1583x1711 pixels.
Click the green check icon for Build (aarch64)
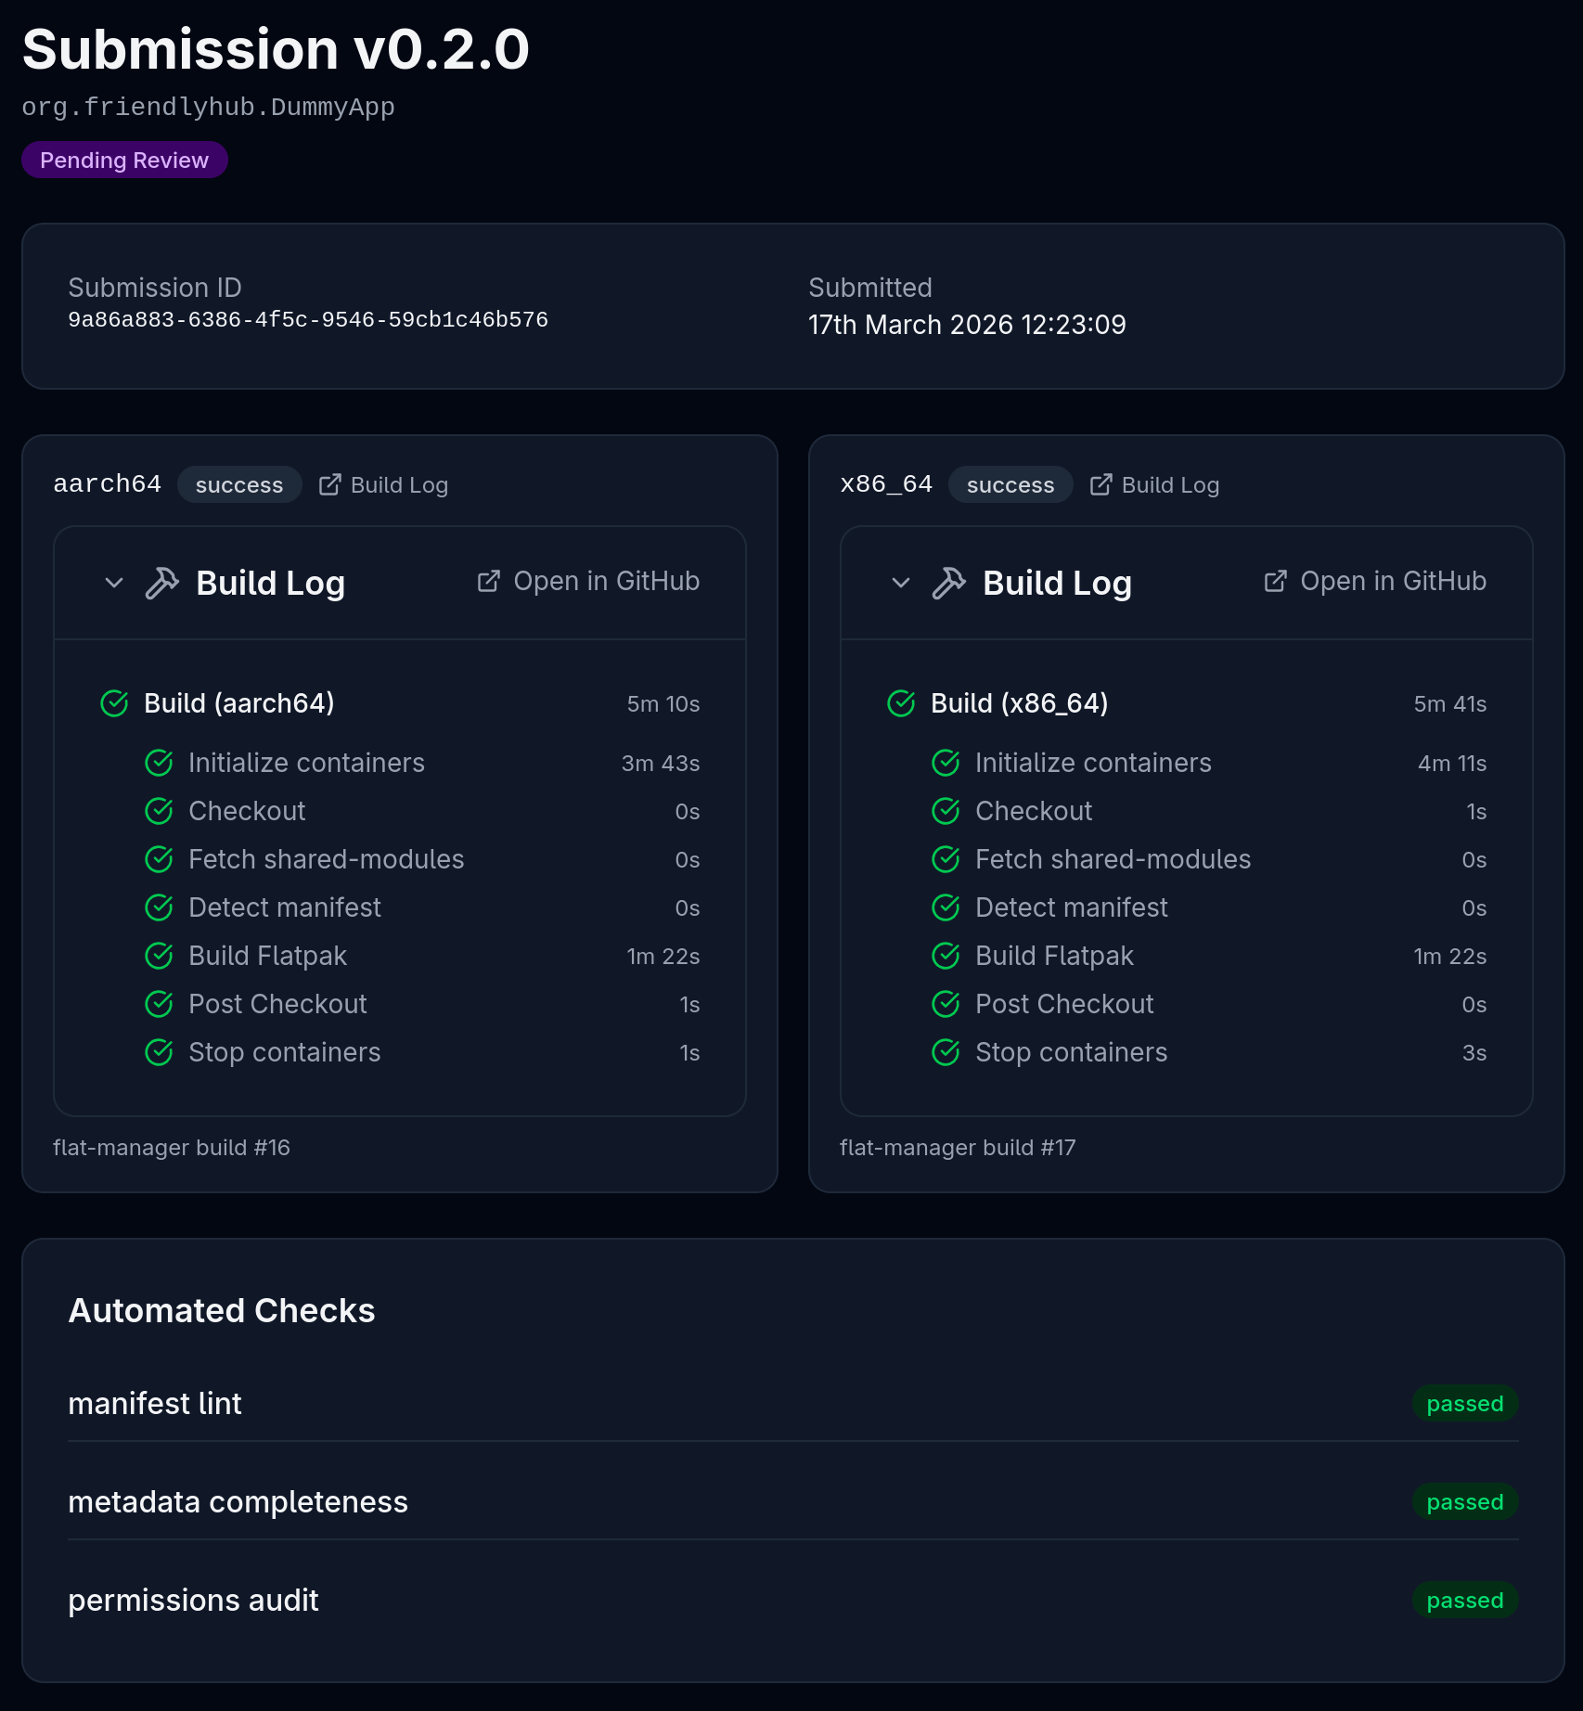click(114, 704)
